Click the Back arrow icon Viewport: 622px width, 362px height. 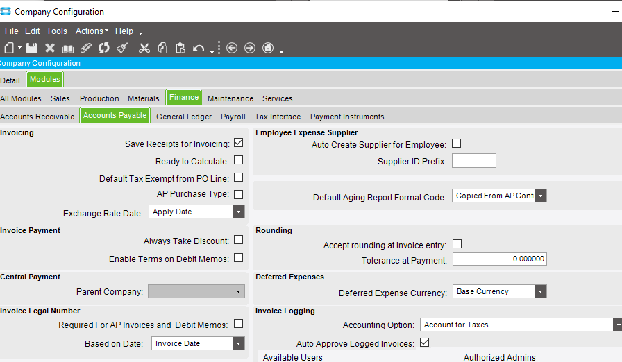[x=232, y=48]
